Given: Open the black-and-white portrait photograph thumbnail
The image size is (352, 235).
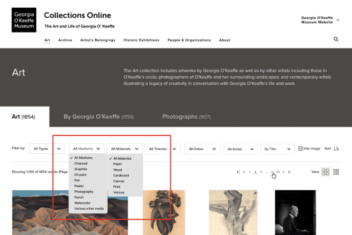Looking at the screenshot, I should pos(295,213).
